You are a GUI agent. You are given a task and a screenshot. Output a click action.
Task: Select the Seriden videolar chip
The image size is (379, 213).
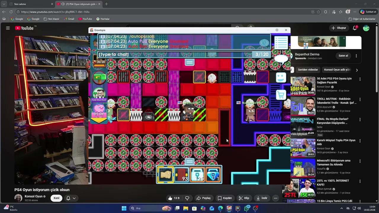point(308,70)
